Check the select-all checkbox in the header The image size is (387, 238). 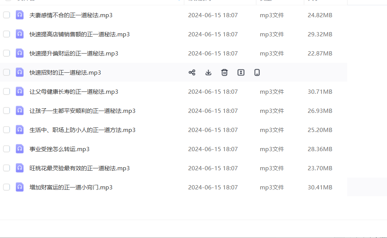(7, 2)
